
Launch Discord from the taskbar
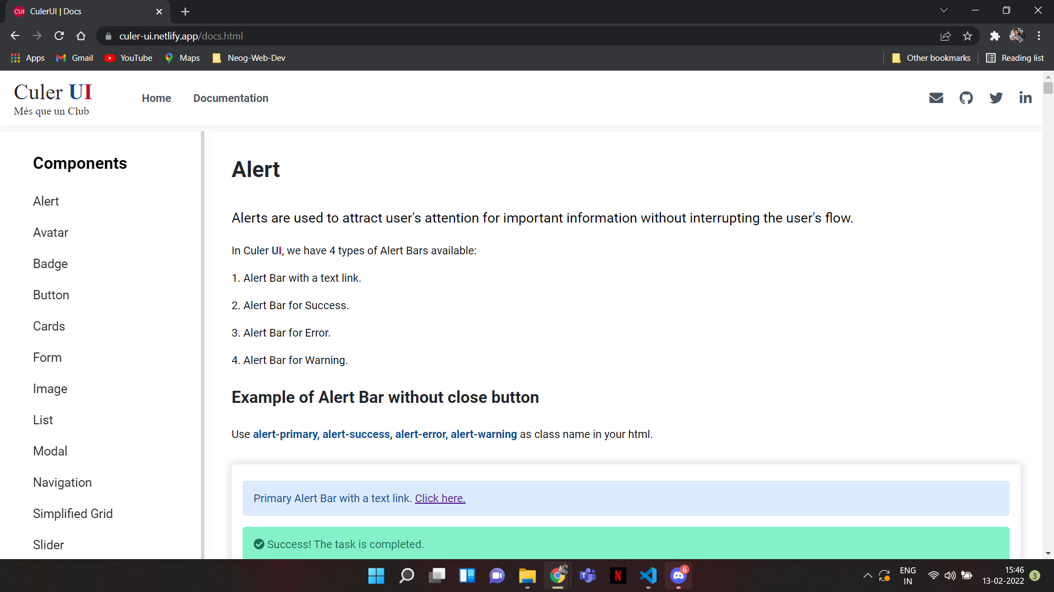pos(679,576)
